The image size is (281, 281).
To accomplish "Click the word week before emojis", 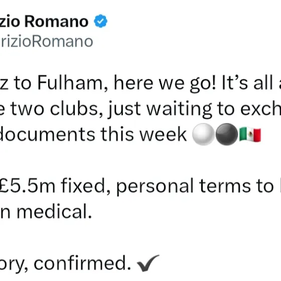I will tap(163, 134).
